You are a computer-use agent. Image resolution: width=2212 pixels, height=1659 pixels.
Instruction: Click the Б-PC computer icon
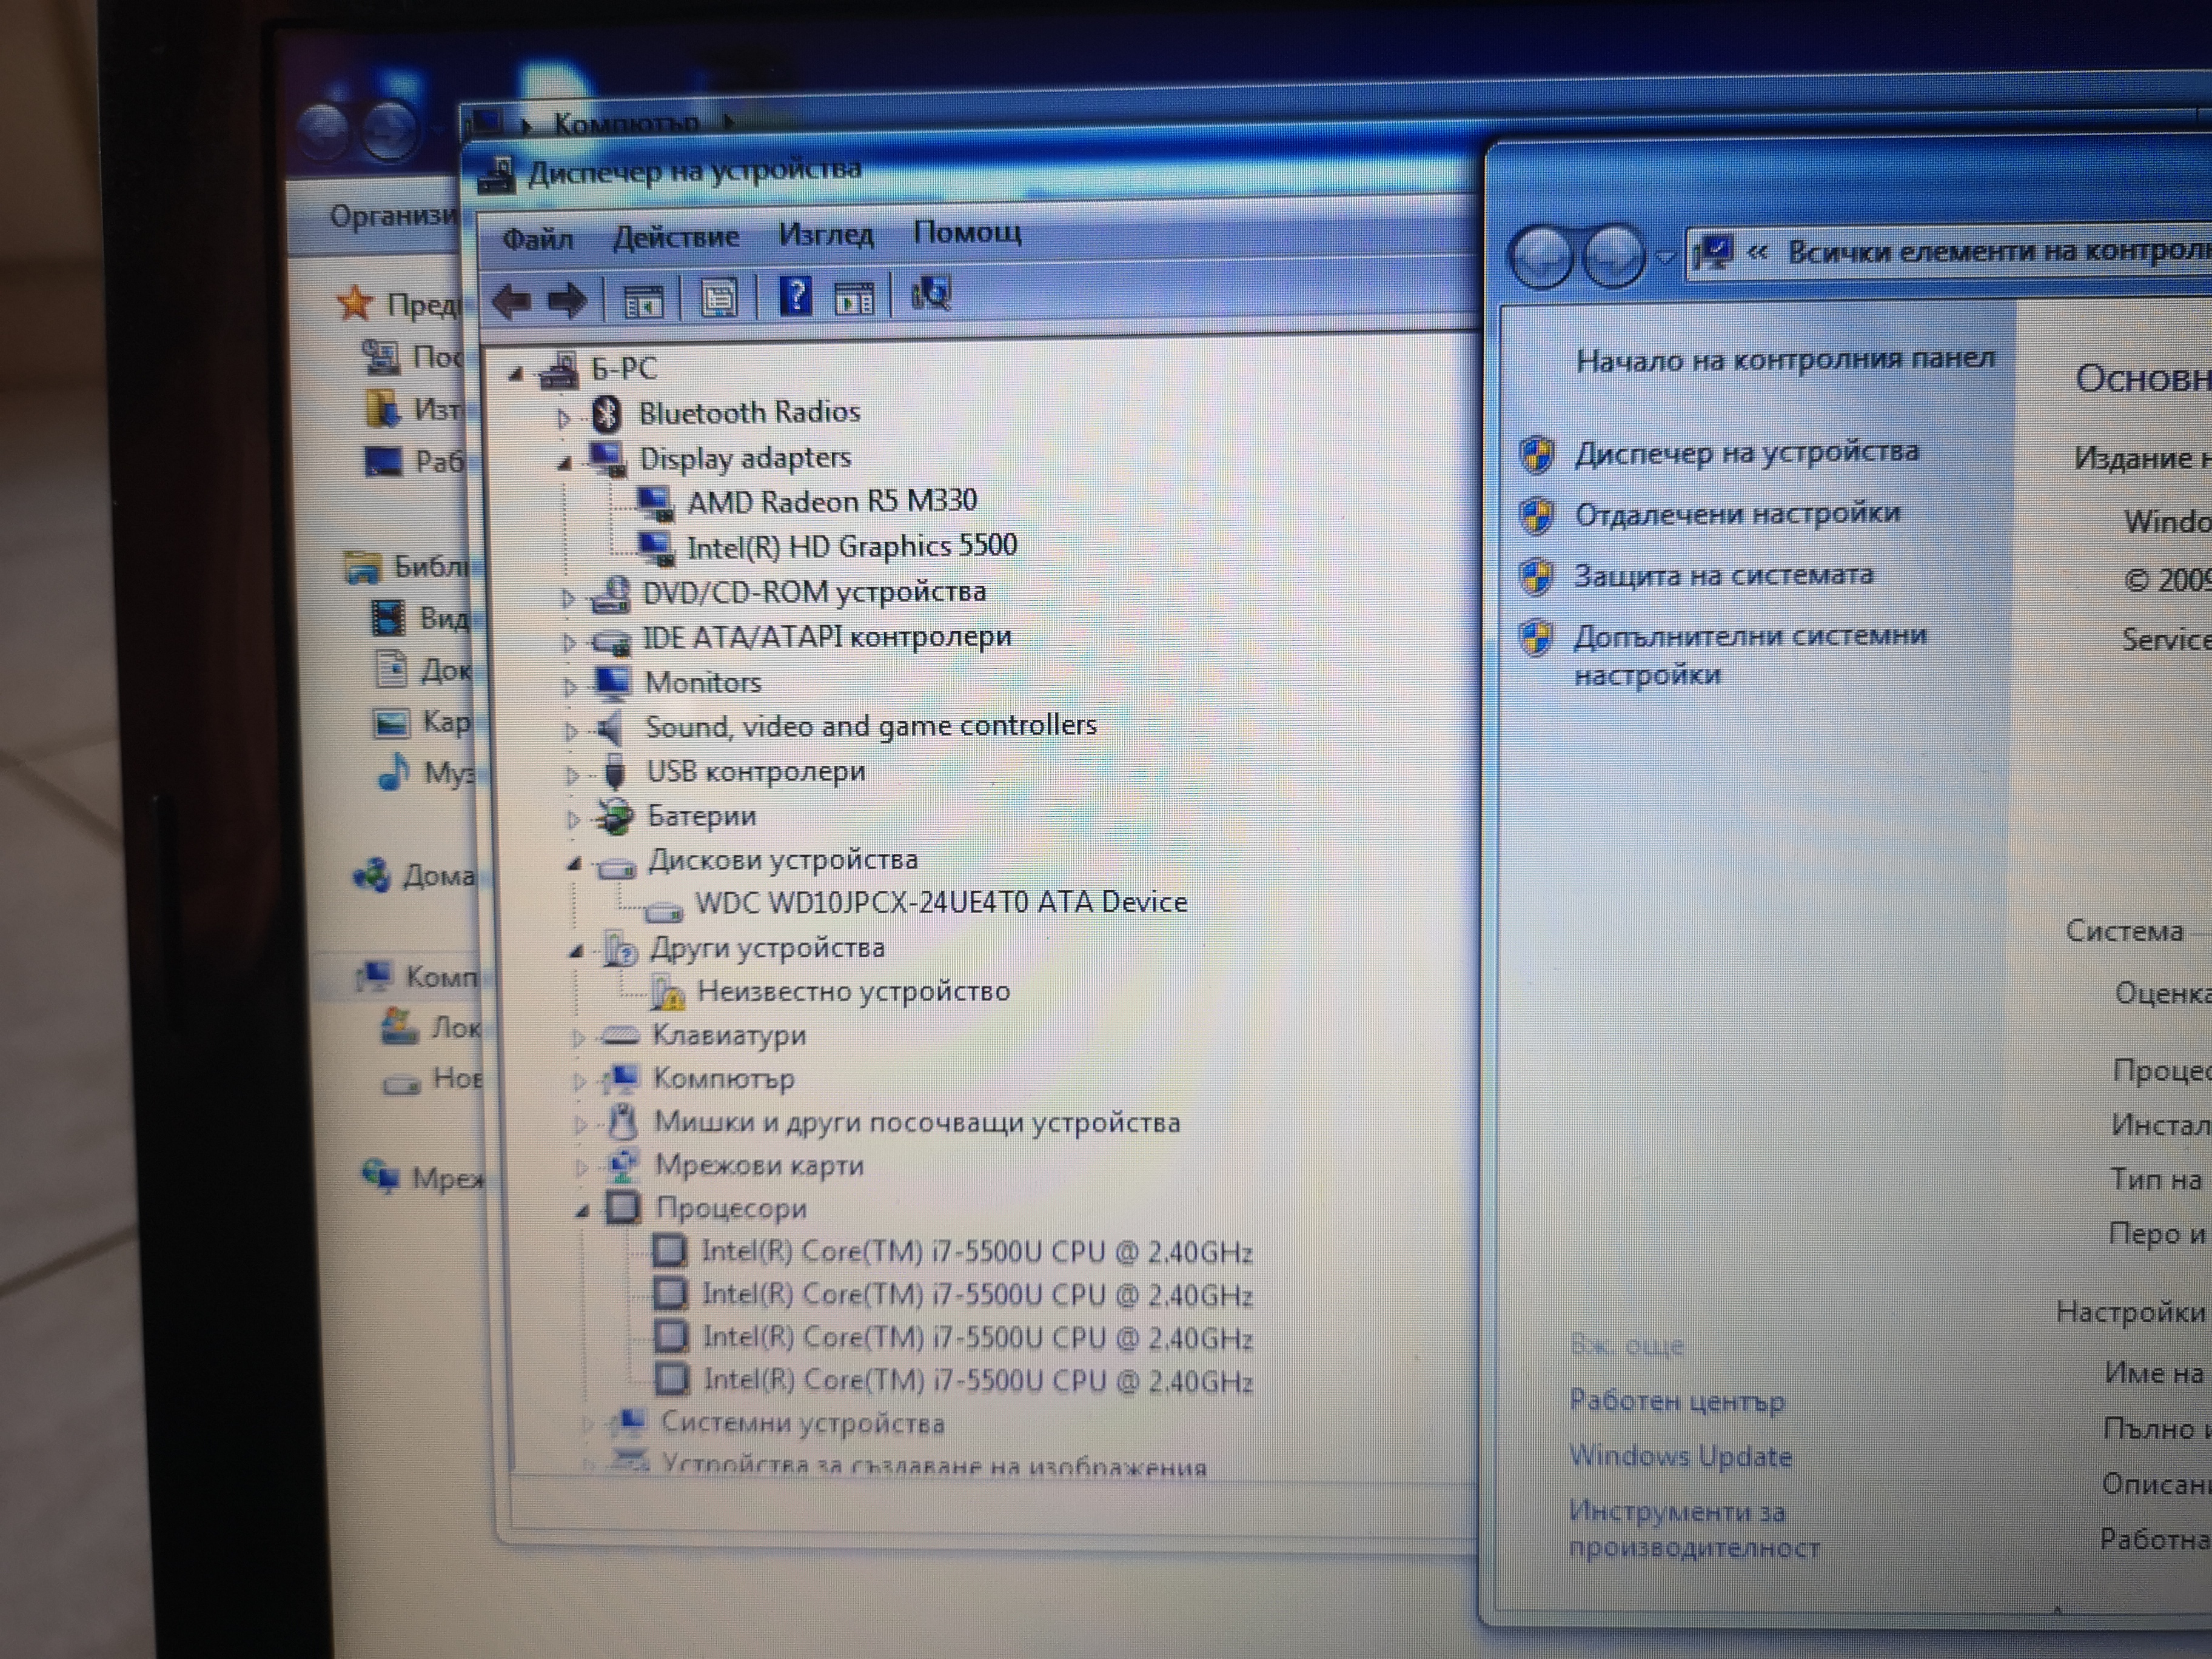558,370
